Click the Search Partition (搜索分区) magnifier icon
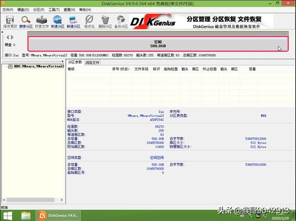Image resolution: width=296 pixels, height=221 pixels. tap(26, 22)
